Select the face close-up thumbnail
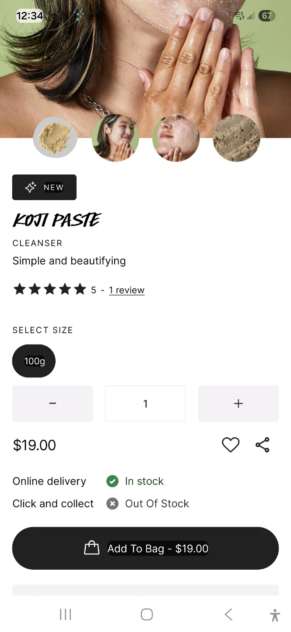Viewport: 291px width, 632px height. 176,138
